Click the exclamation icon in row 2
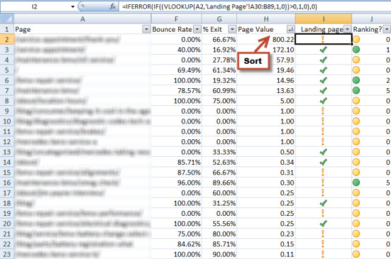391x259 pixels. coord(323,40)
